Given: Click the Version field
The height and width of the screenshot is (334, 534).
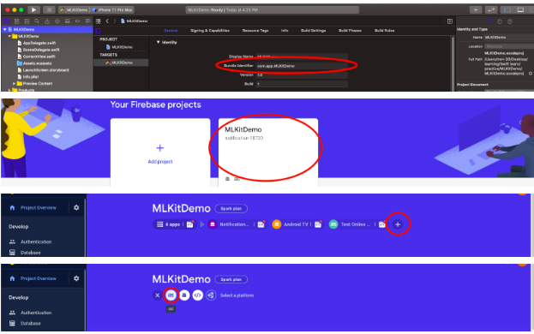Looking at the screenshot, I should [x=302, y=75].
